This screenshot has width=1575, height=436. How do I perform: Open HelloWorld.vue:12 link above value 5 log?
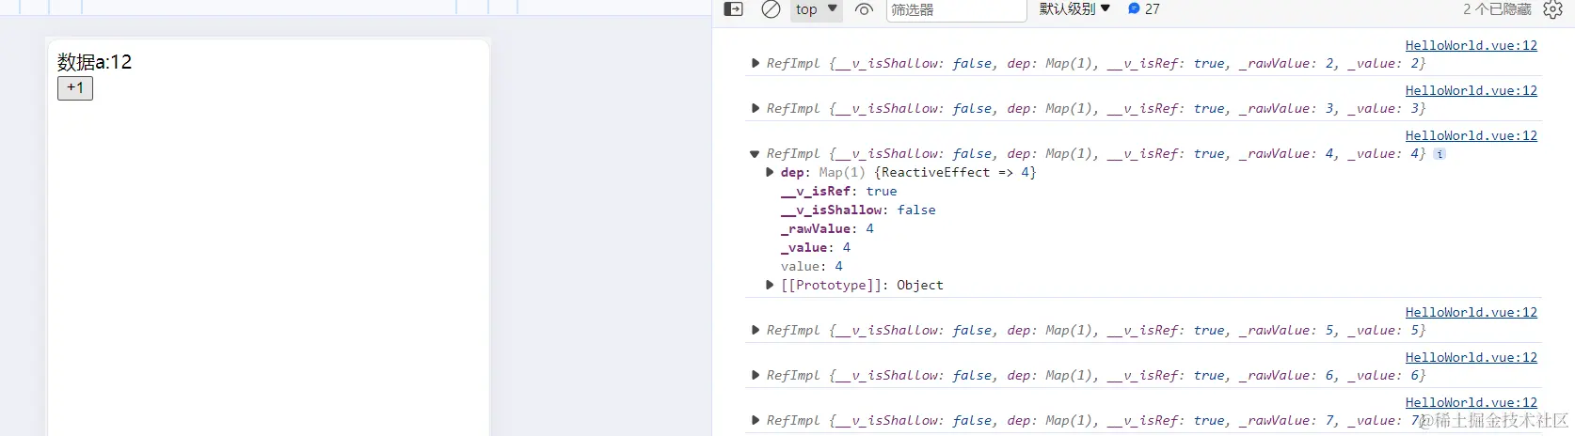point(1471,312)
